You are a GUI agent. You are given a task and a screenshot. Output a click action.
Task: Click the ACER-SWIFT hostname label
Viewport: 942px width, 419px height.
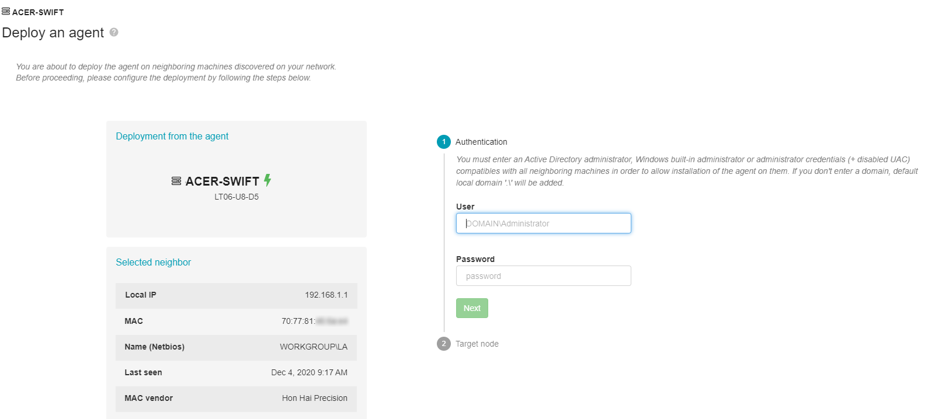tap(221, 181)
